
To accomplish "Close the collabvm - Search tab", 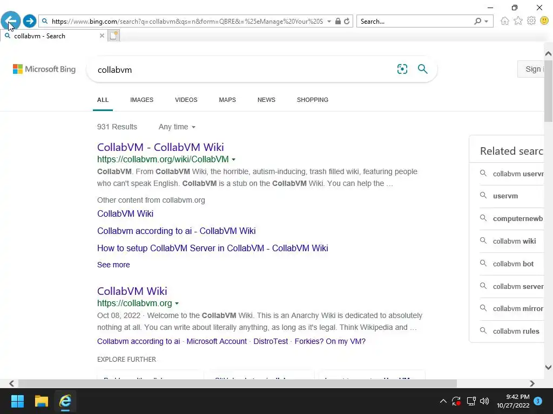I will point(102,36).
